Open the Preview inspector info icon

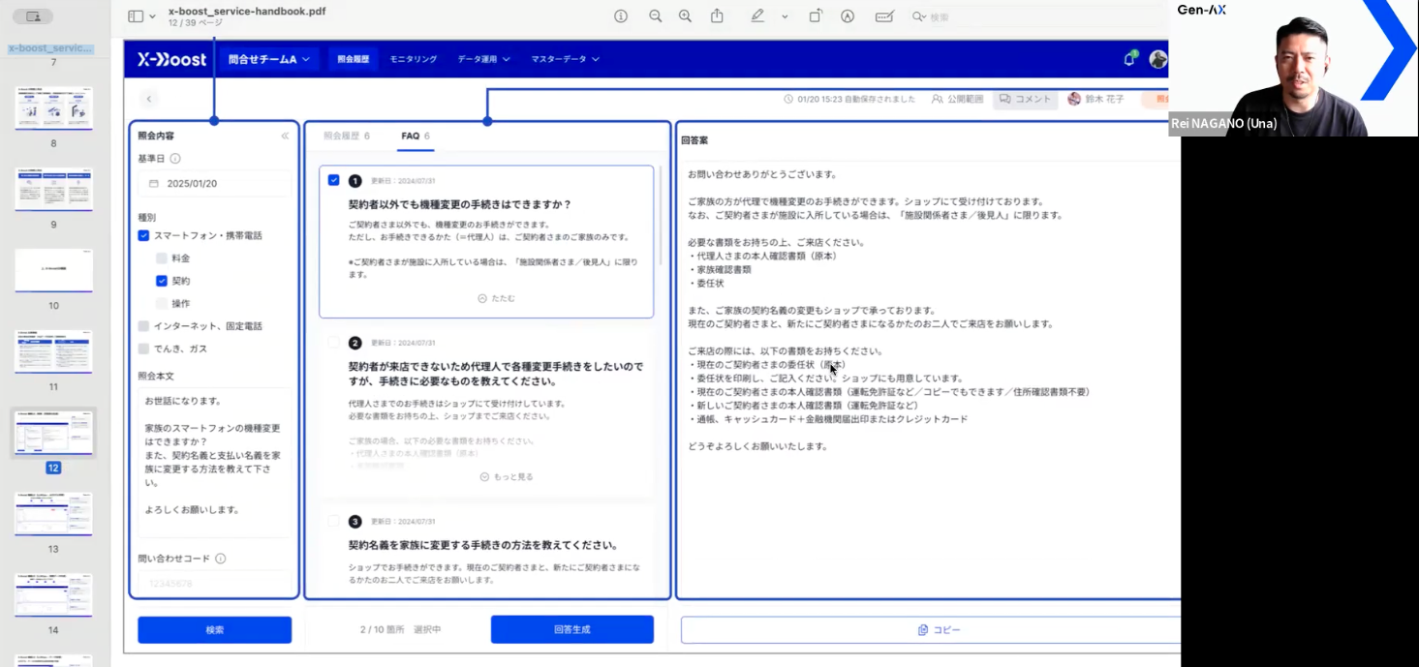[621, 16]
